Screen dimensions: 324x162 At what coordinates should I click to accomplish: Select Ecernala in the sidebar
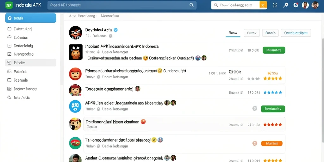pyautogui.click(x=31, y=80)
